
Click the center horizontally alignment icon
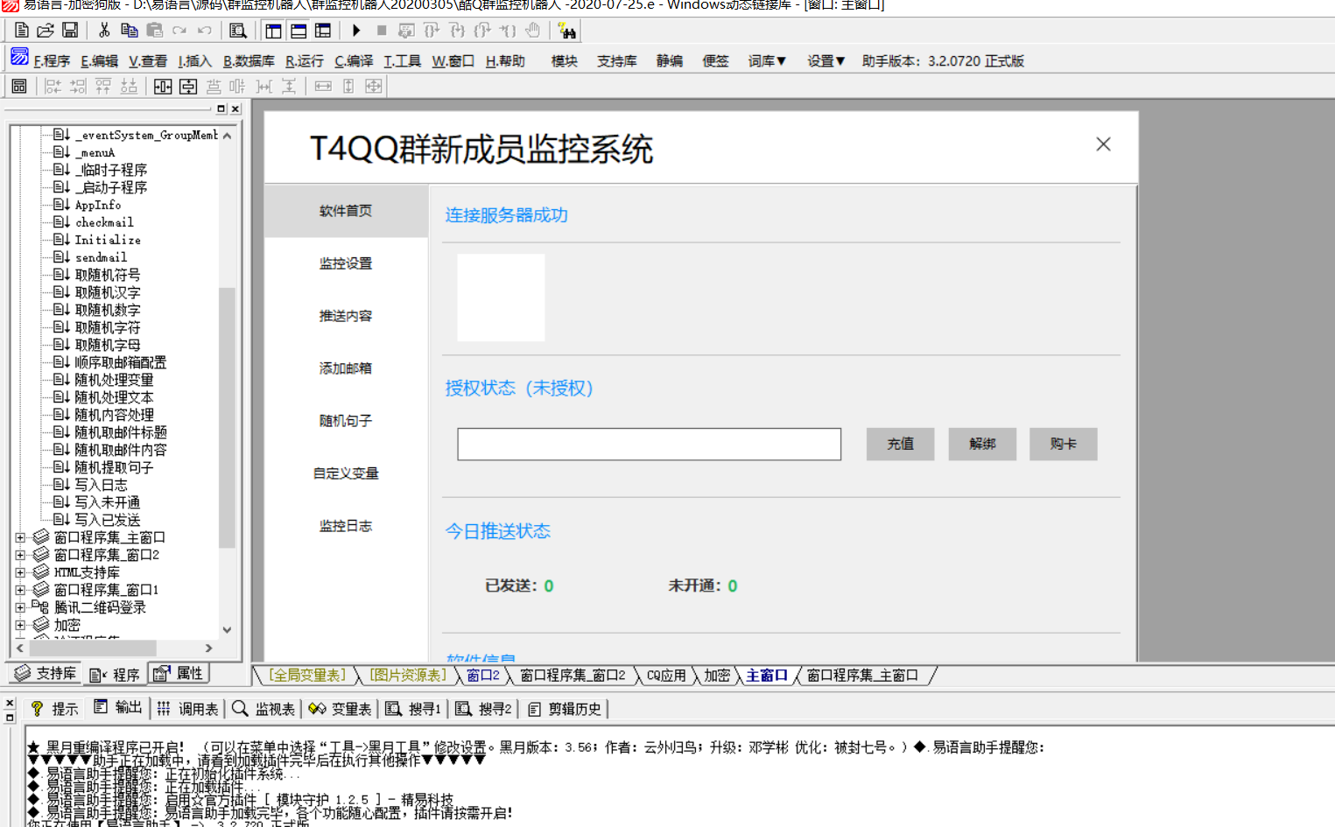[x=163, y=86]
